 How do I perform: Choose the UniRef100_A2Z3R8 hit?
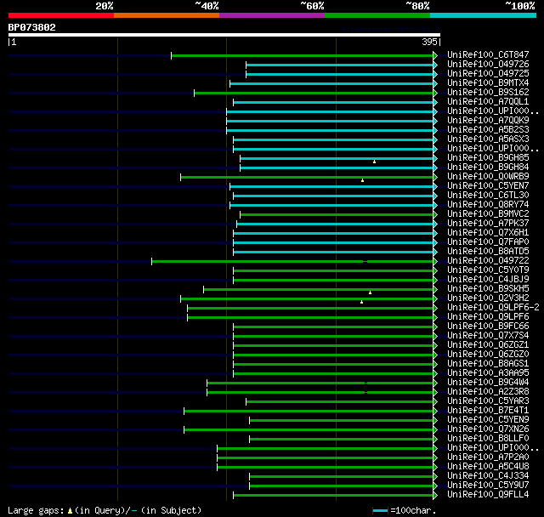tap(488, 392)
